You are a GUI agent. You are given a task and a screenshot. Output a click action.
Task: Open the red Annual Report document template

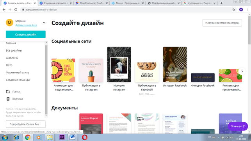tap(91, 123)
